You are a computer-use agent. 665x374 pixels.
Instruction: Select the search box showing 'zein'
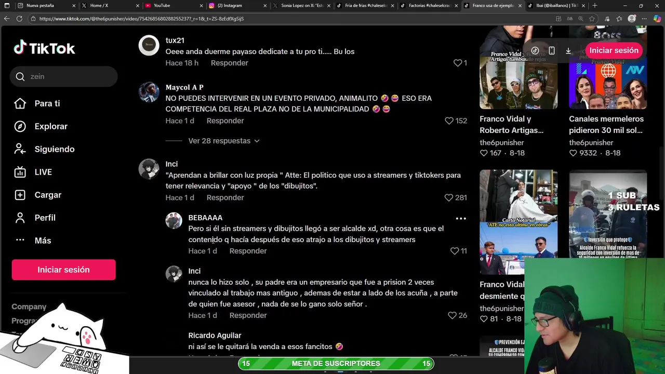click(63, 76)
